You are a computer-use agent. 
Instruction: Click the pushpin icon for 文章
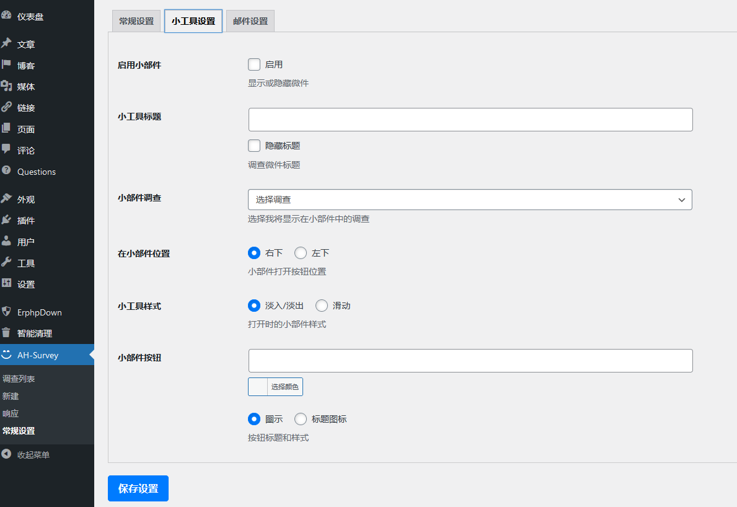click(6, 44)
